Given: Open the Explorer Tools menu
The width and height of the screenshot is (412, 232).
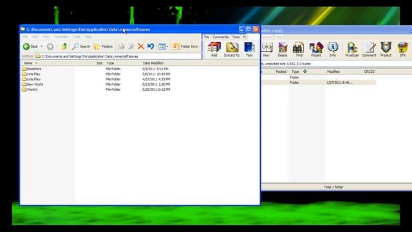Looking at the screenshot, I should 77,37.
